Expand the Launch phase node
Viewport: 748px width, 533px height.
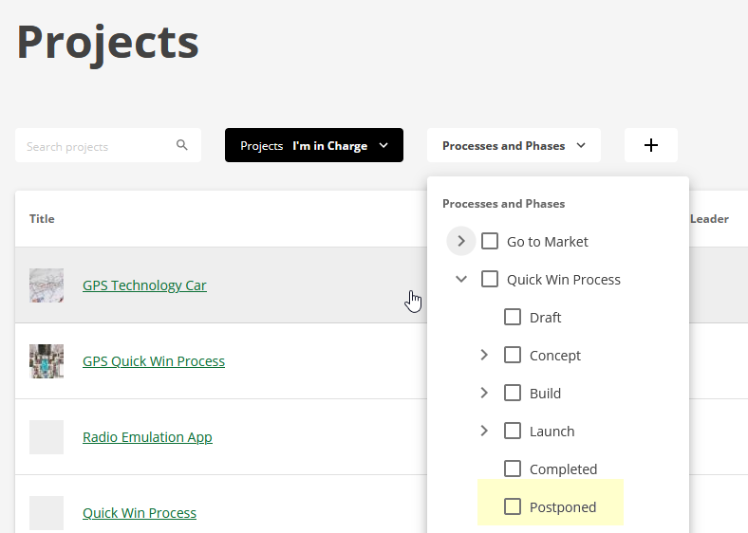[x=484, y=431]
